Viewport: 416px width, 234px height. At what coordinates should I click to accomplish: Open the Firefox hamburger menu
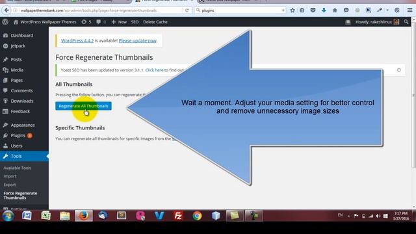(409, 10)
